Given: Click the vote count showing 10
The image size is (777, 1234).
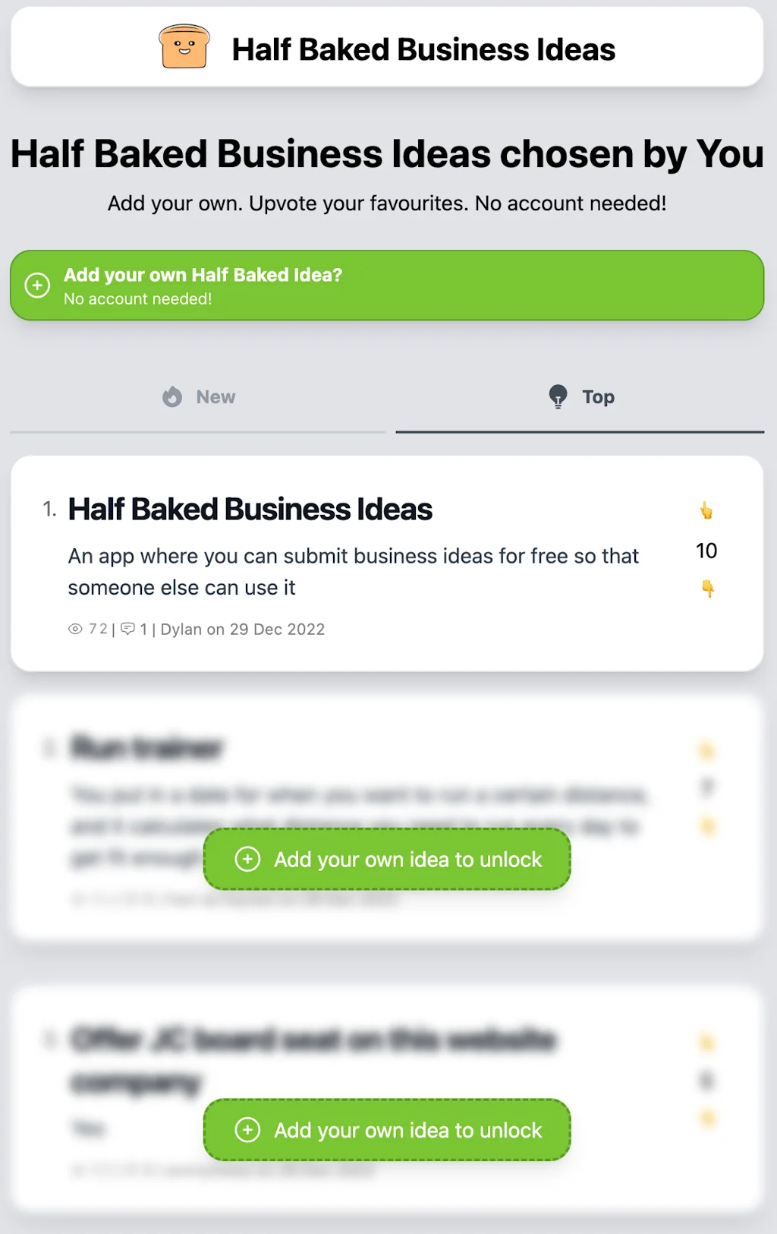Looking at the screenshot, I should coord(706,550).
